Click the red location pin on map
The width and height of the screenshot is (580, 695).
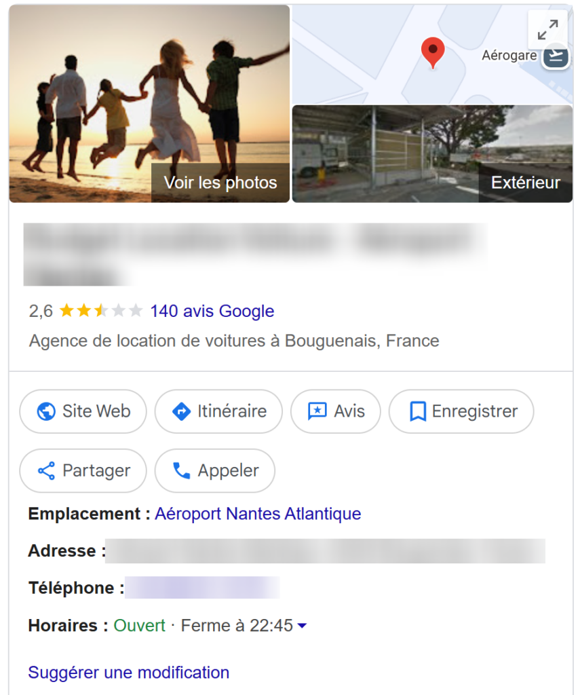[x=433, y=52]
